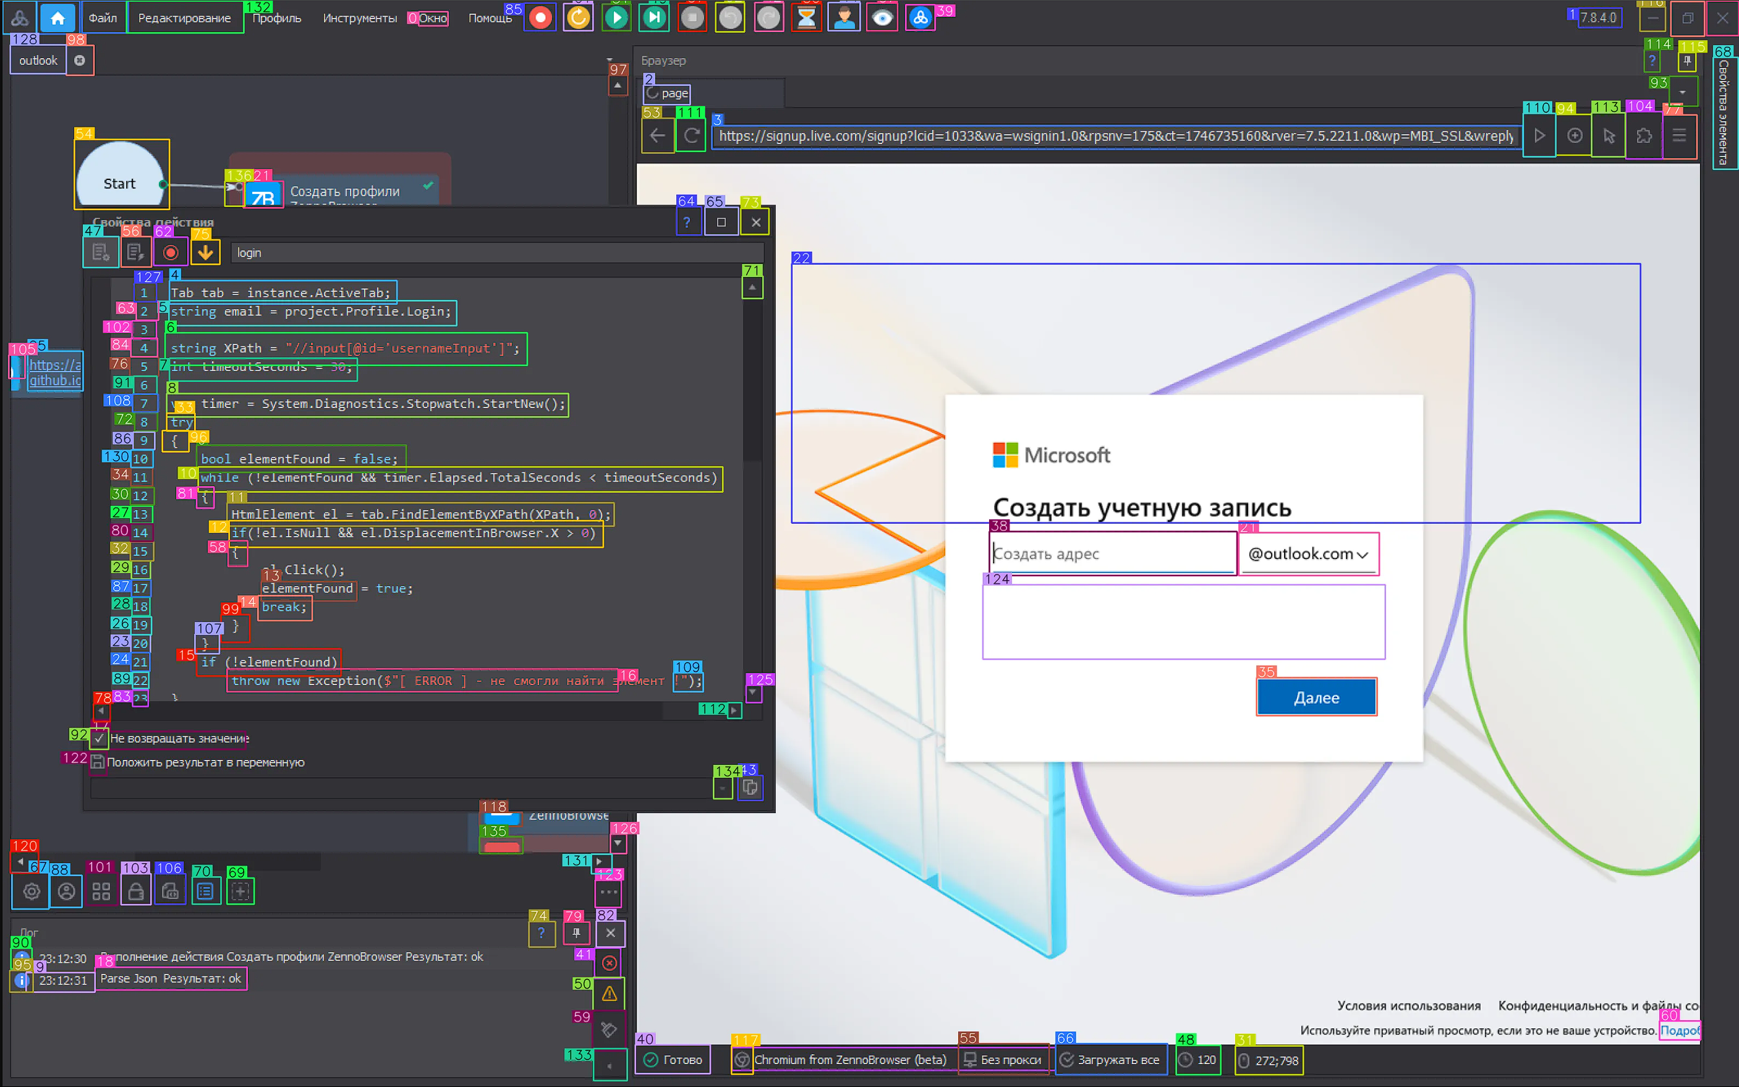Screen dimensions: 1739x1087
Task: Expand the @outlook.com domain dropdown
Action: coord(1308,554)
